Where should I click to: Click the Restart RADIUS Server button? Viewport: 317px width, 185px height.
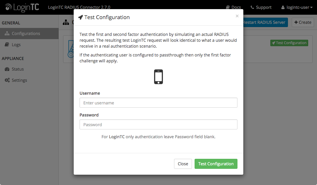tap(265, 22)
